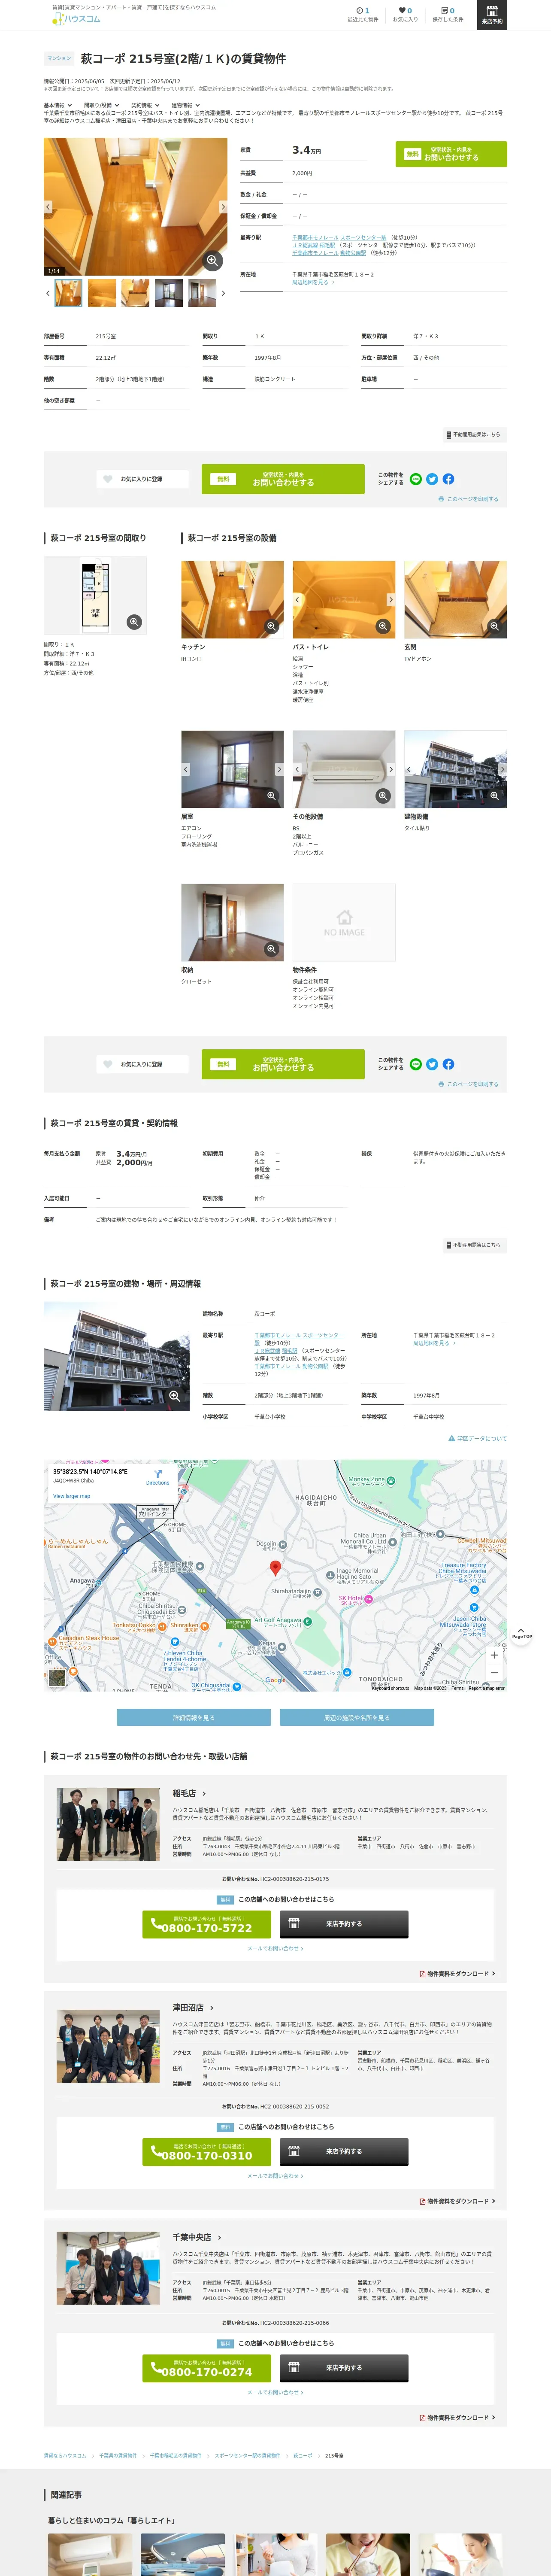Image resolution: width=551 pixels, height=2576 pixels.
Task: Zoom the 収納 closet photo
Action: click(x=271, y=949)
